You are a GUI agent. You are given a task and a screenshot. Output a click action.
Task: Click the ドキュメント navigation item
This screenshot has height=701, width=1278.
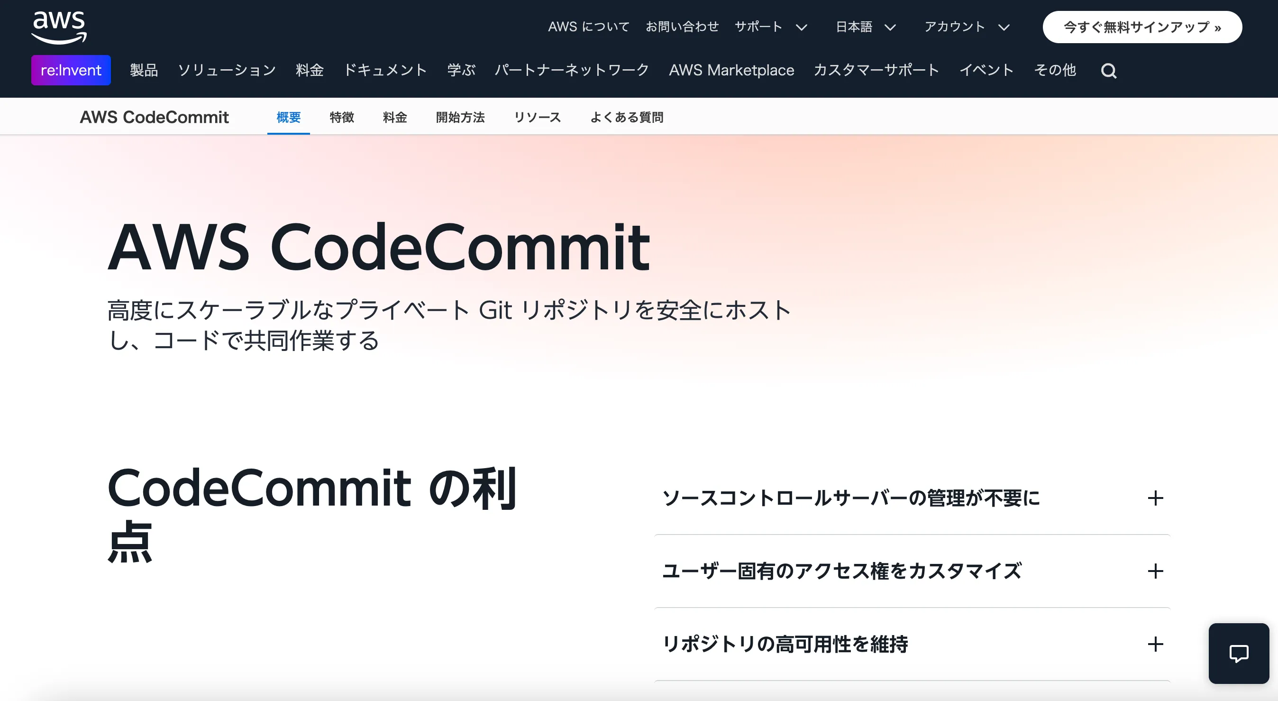[x=385, y=70]
